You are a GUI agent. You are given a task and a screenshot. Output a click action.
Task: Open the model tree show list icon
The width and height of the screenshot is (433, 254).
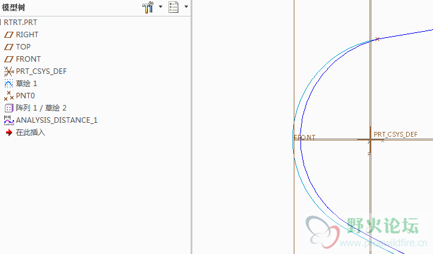[x=173, y=7]
